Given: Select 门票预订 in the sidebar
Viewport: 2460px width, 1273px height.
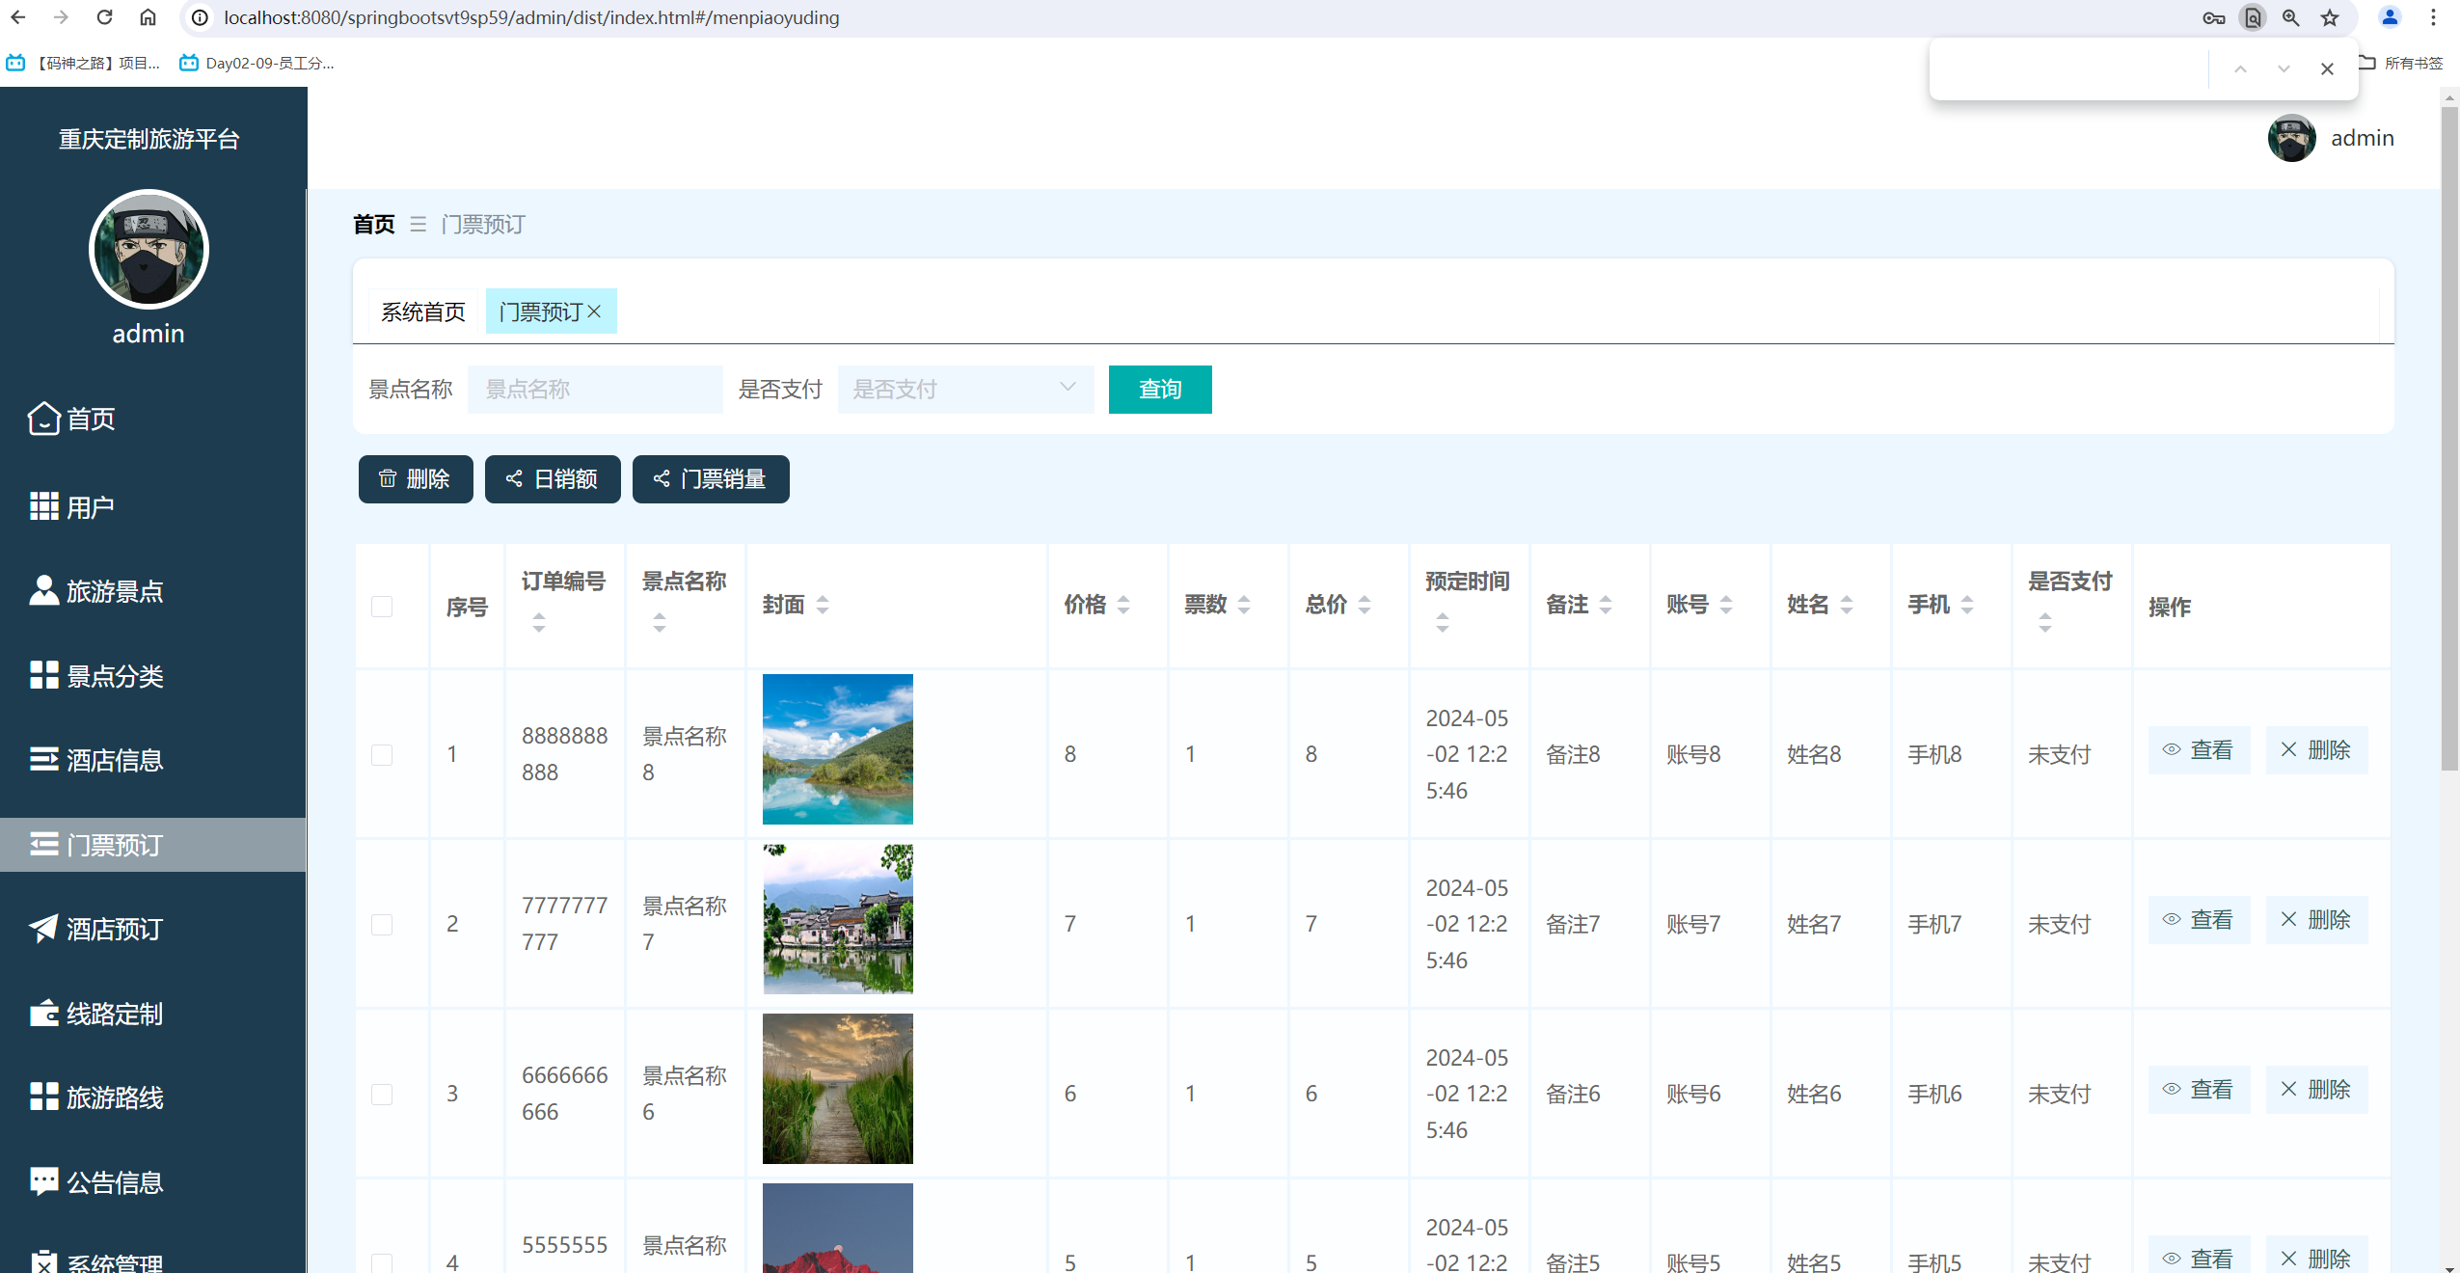Looking at the screenshot, I should pos(153,845).
